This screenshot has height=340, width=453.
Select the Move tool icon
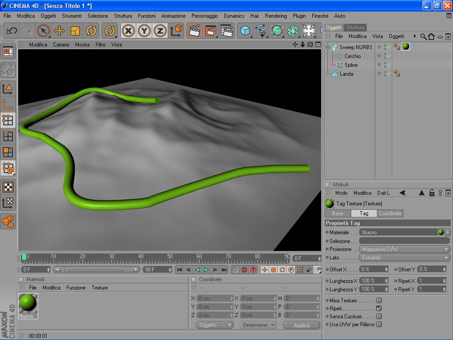59,31
